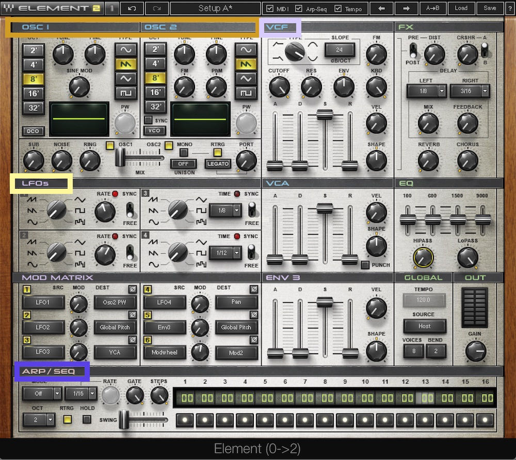This screenshot has width=516, height=460.
Task: Select the square waveform for OSC 2
Action: (246, 93)
